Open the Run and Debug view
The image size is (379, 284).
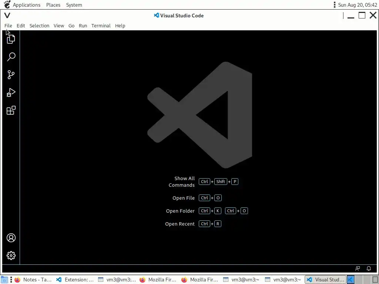click(11, 92)
